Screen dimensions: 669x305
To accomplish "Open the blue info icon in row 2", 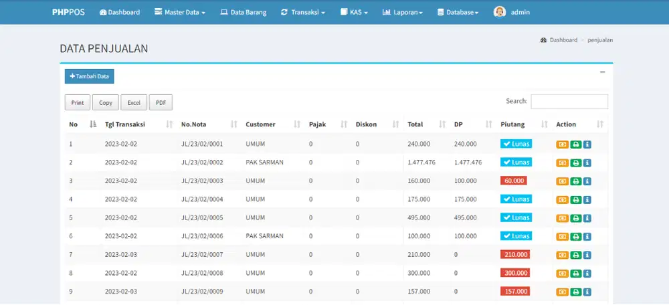I will click(x=587, y=163).
